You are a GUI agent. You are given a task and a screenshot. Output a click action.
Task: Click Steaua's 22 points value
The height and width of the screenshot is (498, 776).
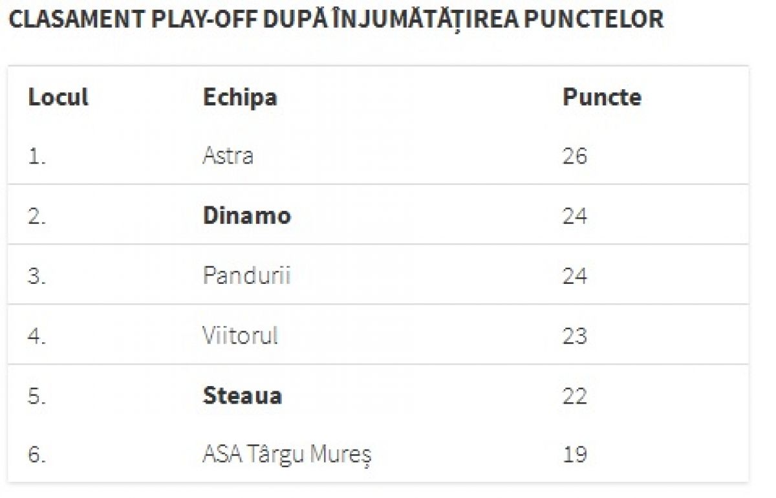point(574,395)
